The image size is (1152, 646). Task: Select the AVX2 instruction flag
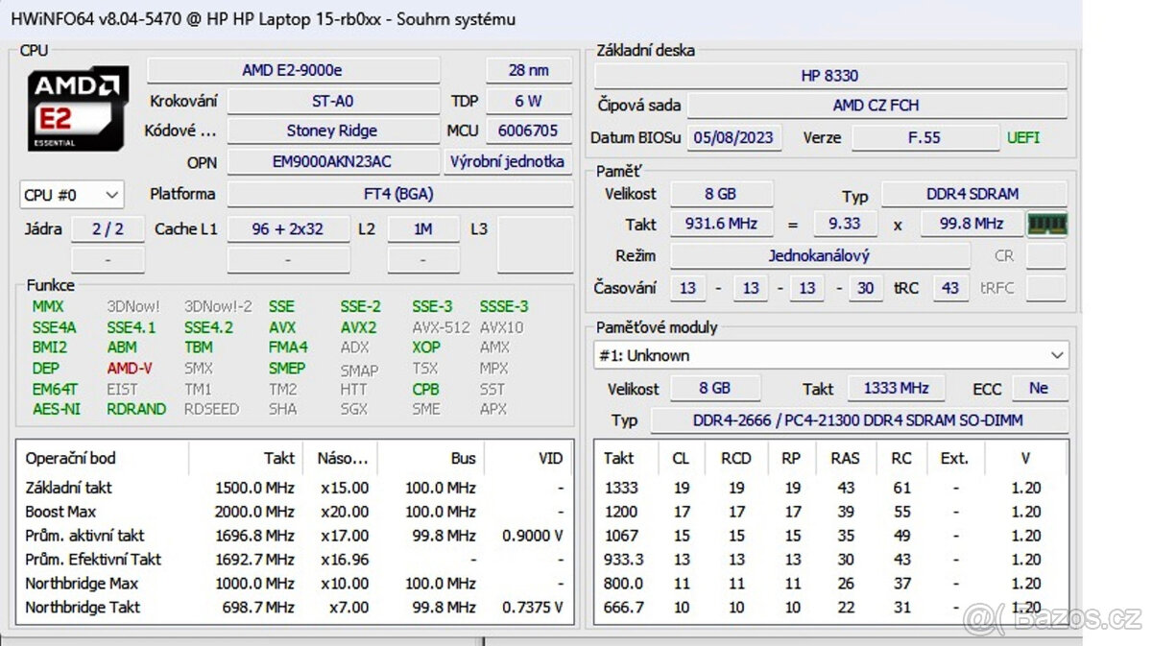point(357,326)
